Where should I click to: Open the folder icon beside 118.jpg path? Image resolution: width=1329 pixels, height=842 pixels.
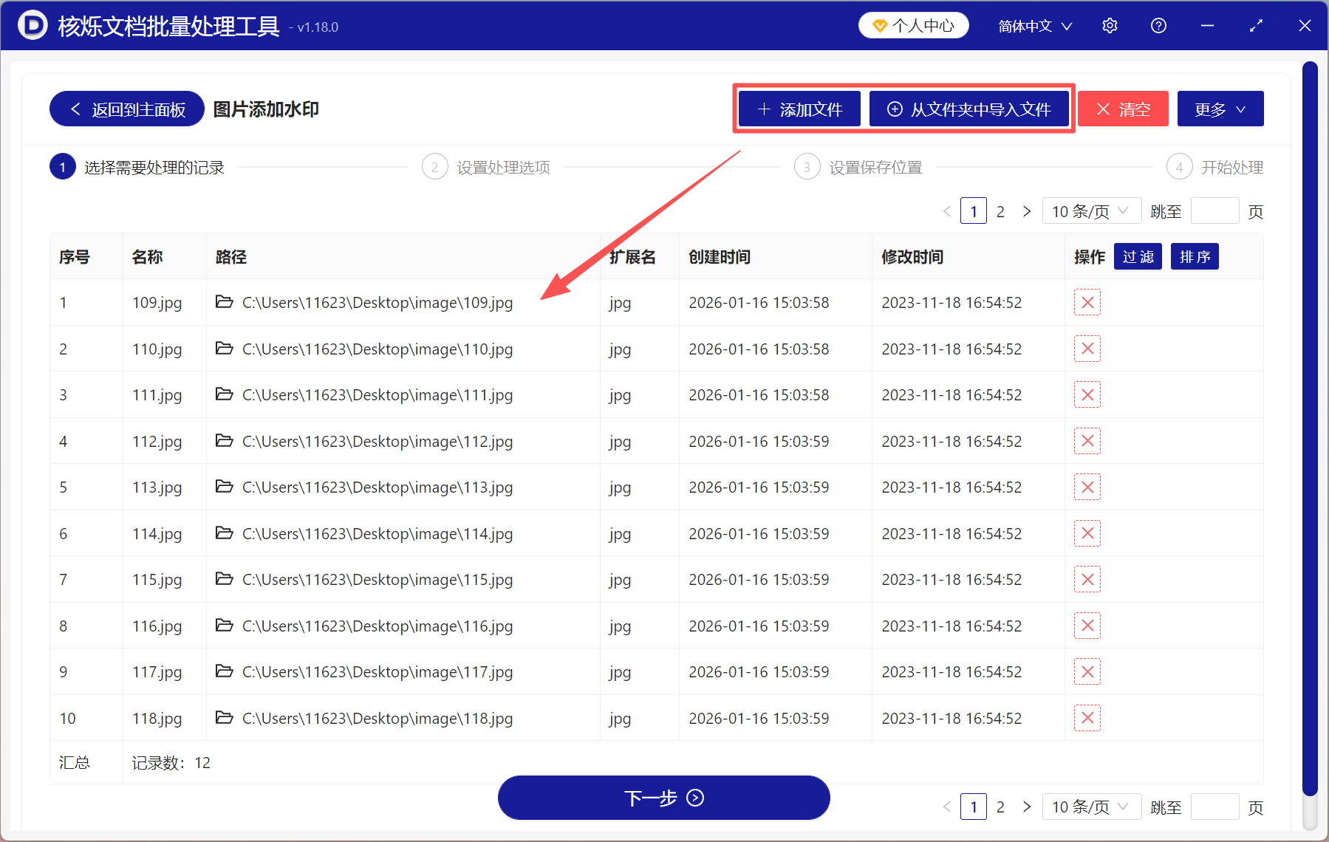pos(224,718)
